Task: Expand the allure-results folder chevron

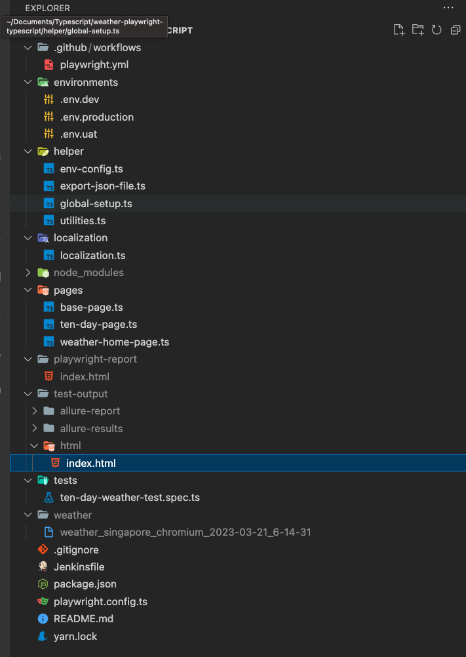Action: tap(34, 428)
